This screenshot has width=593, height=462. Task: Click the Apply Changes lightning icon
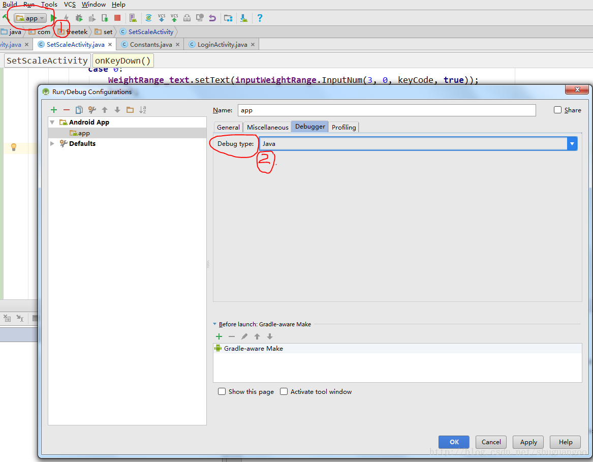tap(66, 18)
